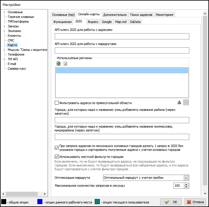209x207 pixels.
Task: Click the delete region icon
Action: [x=65, y=64]
